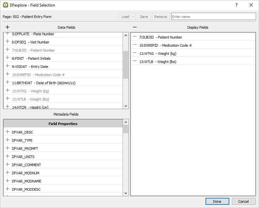Open the Load dropdown
Screen dimensions: 259x208
[x=127, y=17]
